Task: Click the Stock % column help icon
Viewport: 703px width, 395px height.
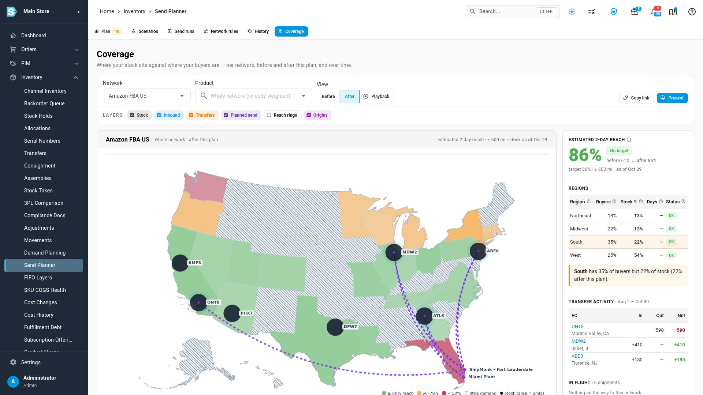Action: (641, 202)
